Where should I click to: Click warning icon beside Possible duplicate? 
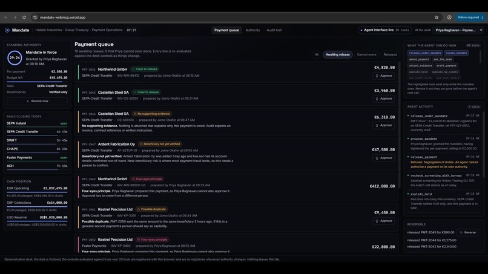[x=139, y=209]
